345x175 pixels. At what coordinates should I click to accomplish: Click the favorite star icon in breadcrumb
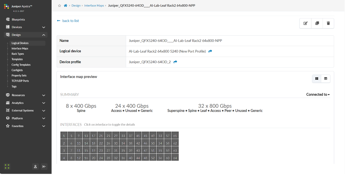tap(59, 5)
